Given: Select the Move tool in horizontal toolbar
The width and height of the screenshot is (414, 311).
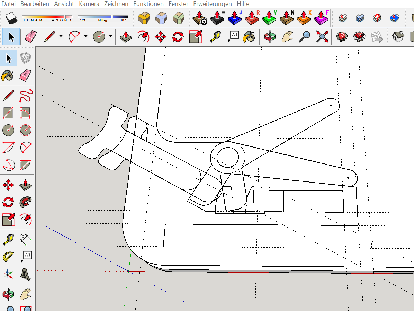Looking at the screenshot, I should coord(161,36).
